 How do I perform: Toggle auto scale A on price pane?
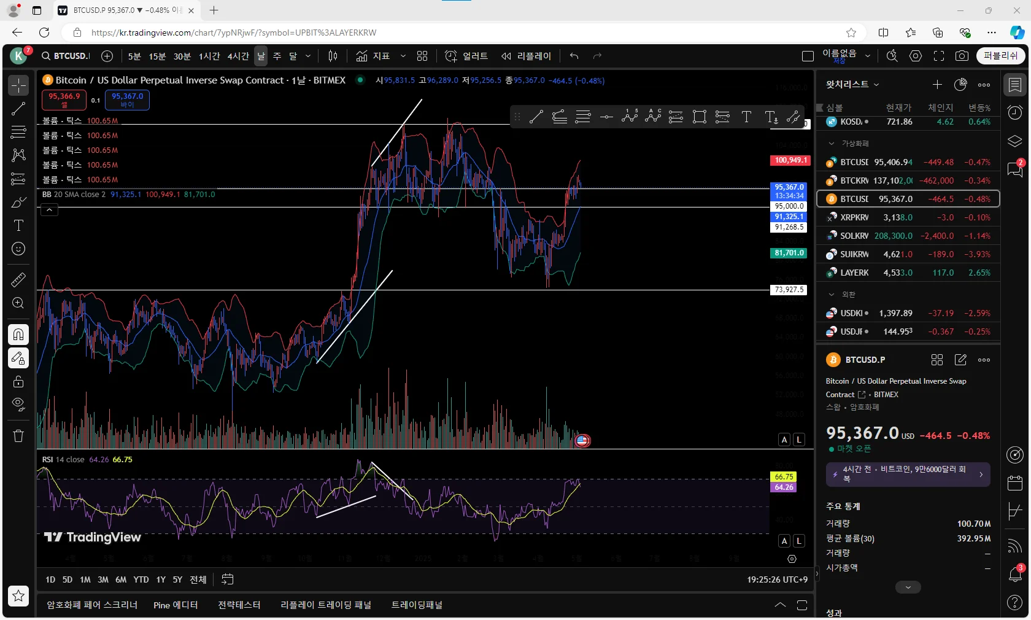784,440
